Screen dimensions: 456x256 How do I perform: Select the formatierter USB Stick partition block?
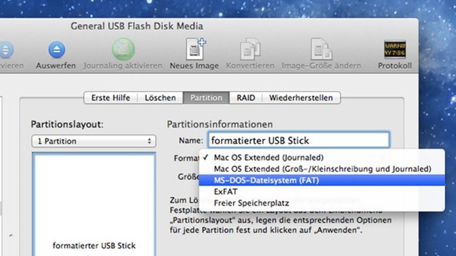click(x=94, y=205)
